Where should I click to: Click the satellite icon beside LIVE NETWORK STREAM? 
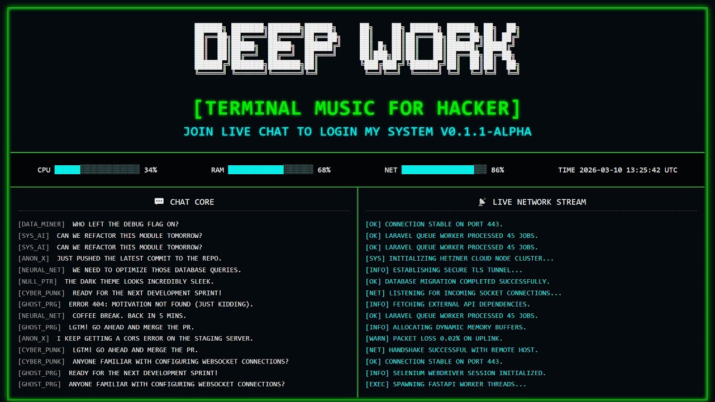point(482,202)
